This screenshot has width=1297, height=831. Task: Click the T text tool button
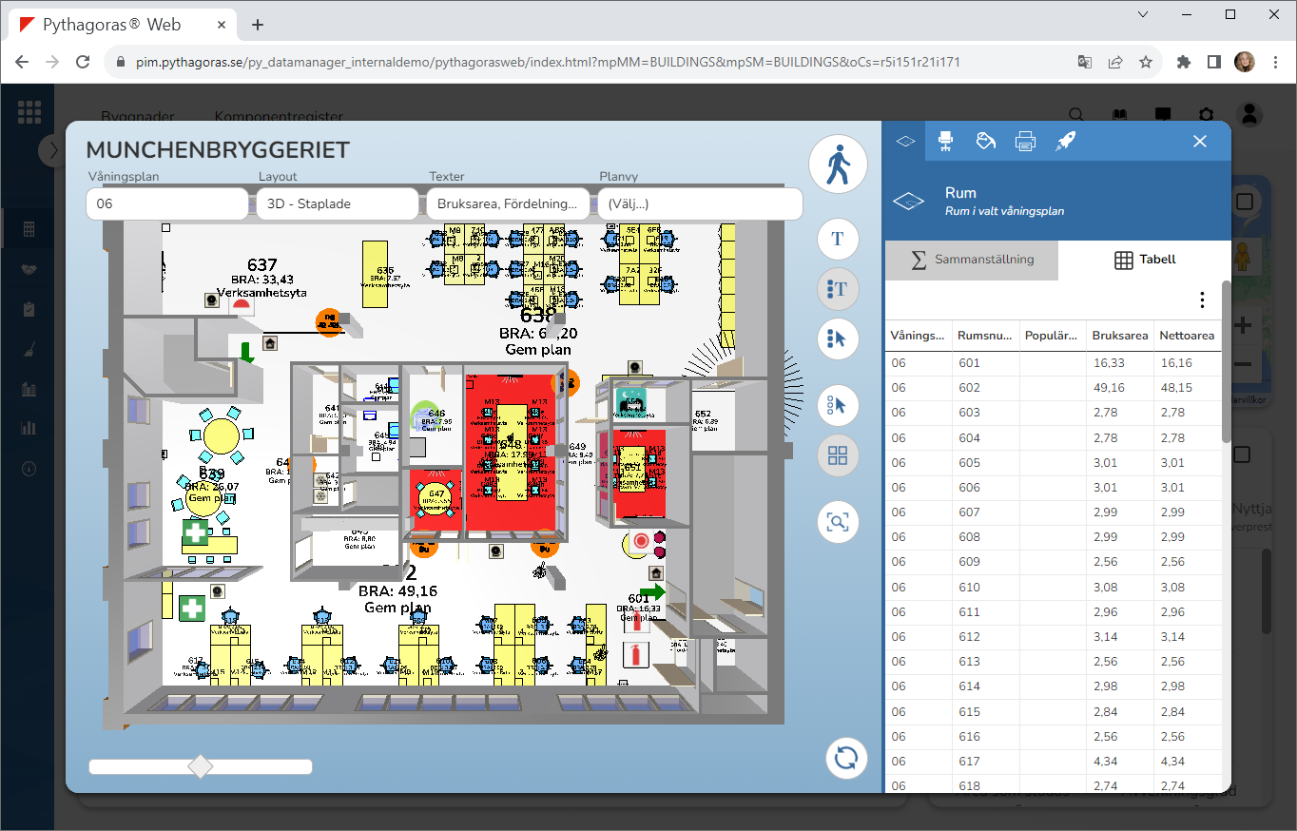point(838,239)
